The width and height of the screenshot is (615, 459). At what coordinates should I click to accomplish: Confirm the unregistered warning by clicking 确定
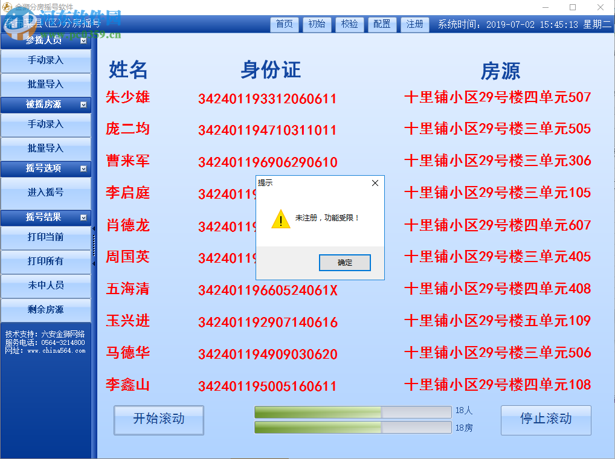(344, 263)
